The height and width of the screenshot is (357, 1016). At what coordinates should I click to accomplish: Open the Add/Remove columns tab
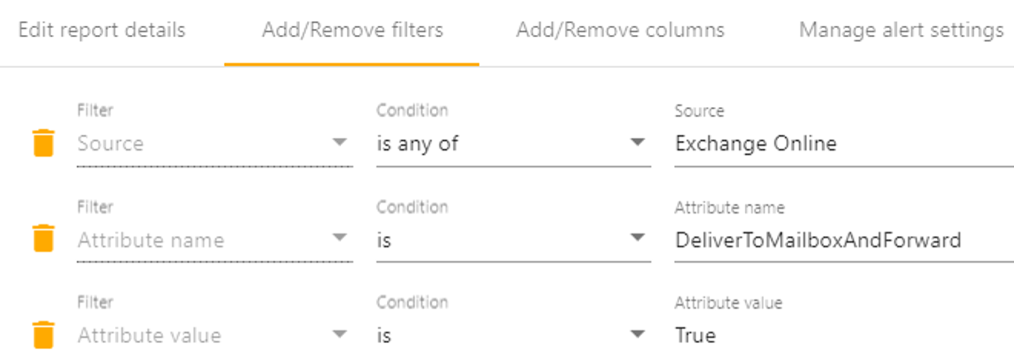620,31
